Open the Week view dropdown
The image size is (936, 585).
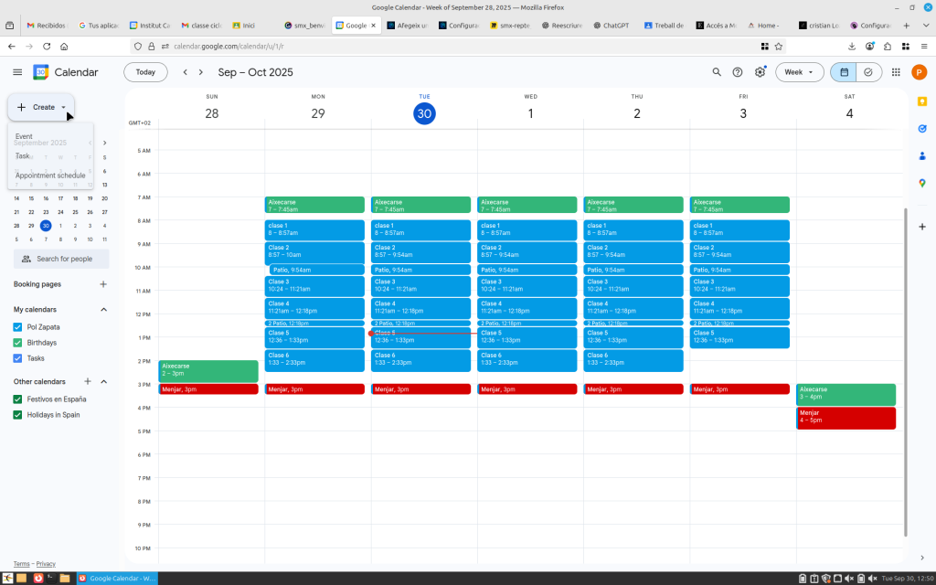(799, 72)
